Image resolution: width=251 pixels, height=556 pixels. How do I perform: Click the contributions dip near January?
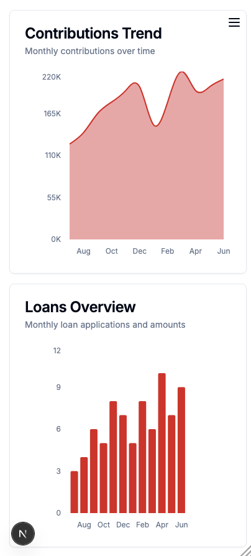[x=156, y=126]
